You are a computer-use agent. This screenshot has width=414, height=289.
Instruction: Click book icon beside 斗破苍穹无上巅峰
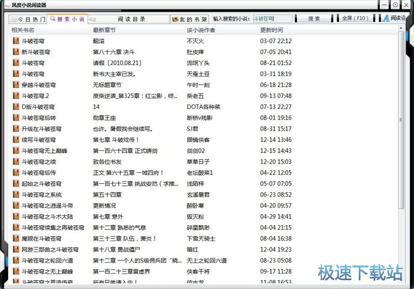point(16,150)
